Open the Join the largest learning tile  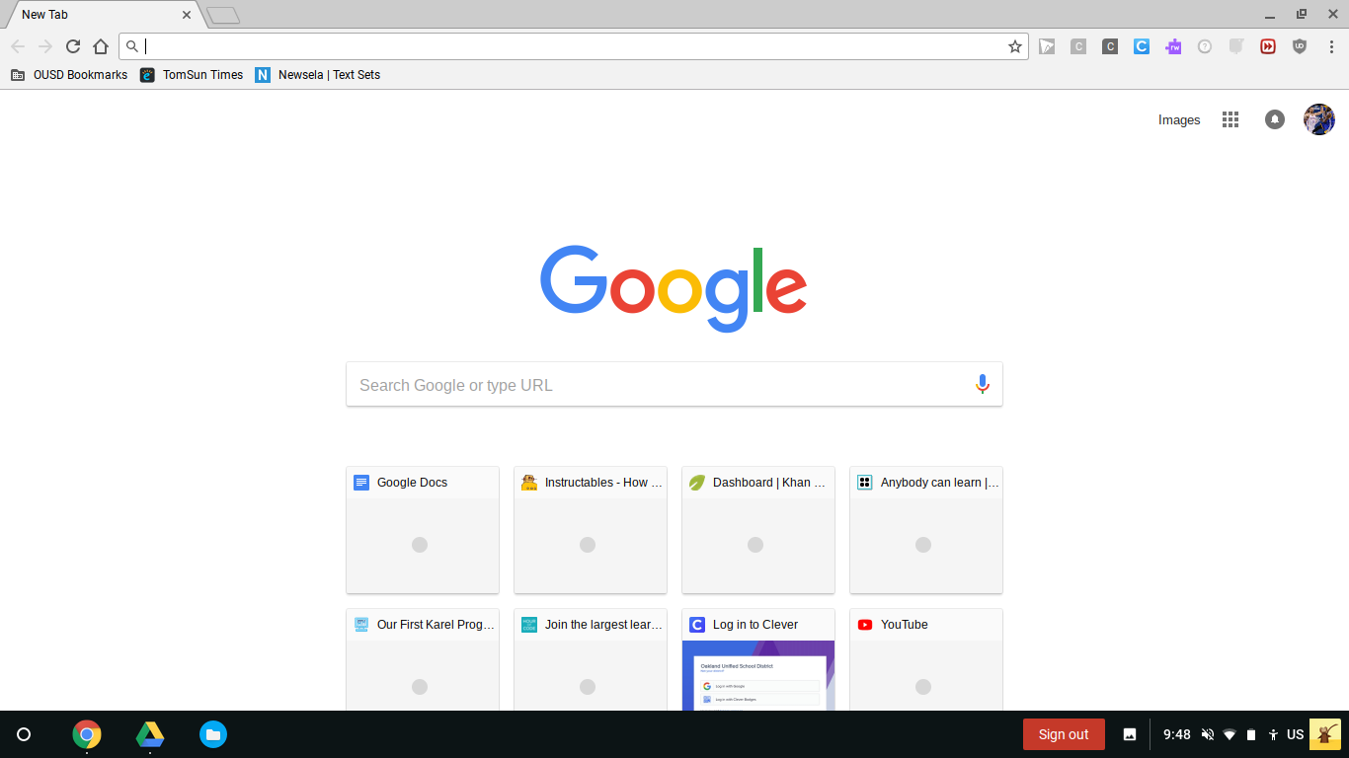tap(591, 659)
